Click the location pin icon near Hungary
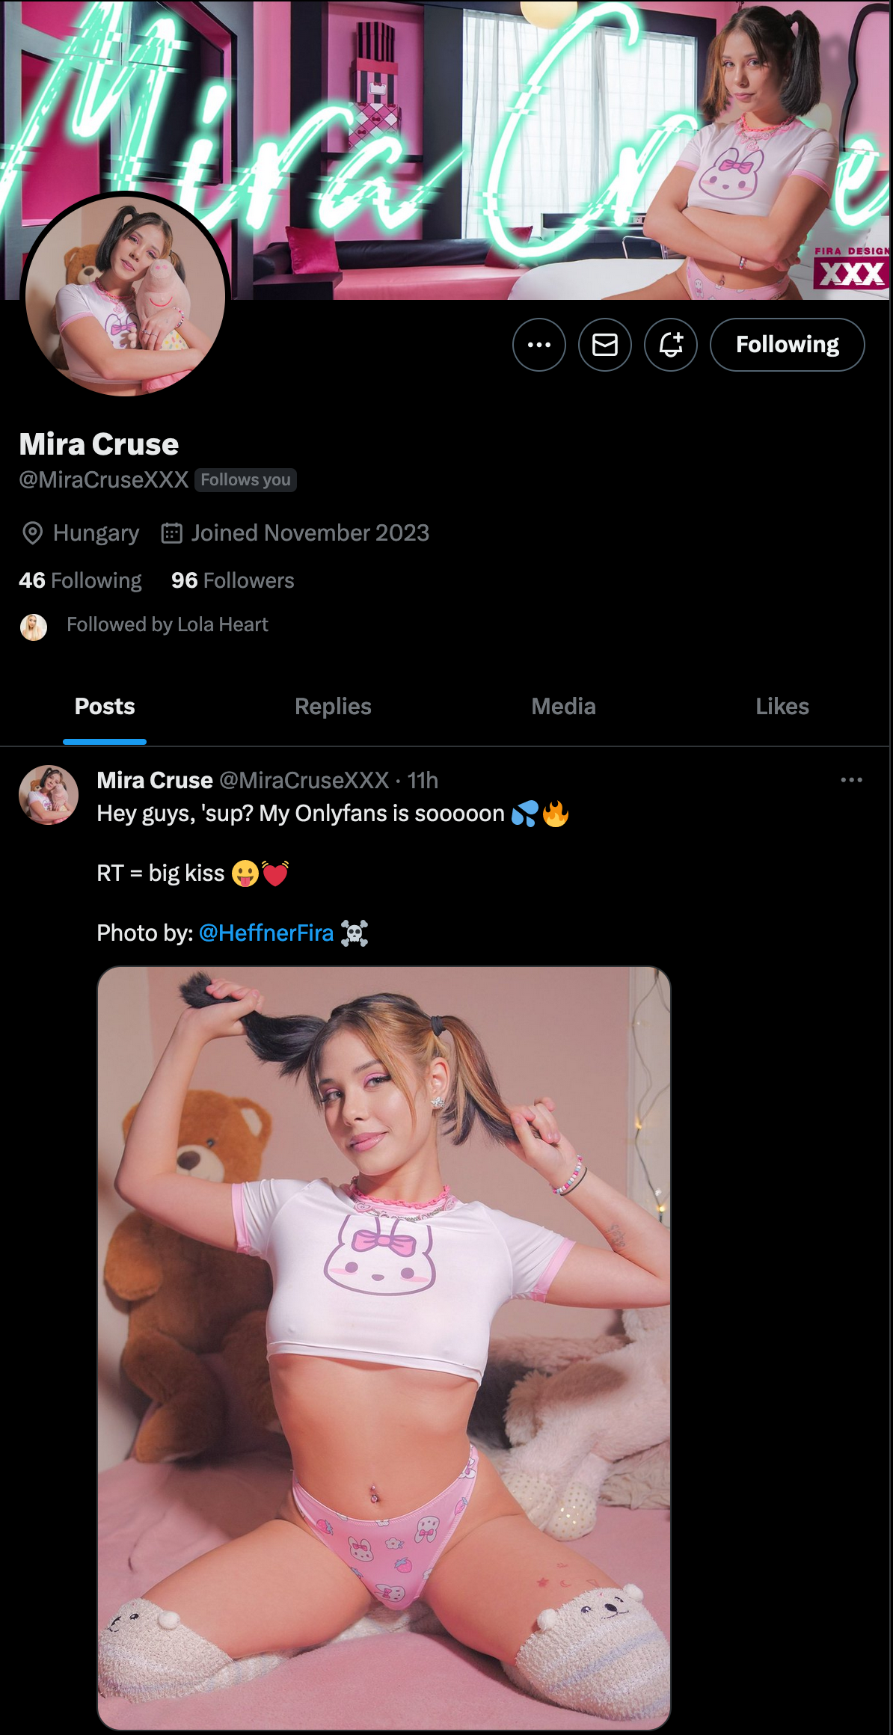893x1735 pixels. click(x=32, y=533)
